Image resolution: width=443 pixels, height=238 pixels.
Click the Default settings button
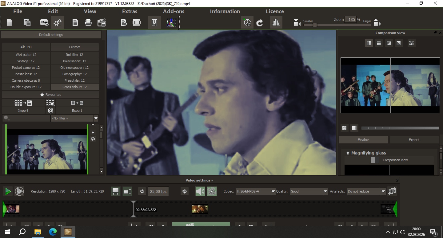tap(51, 35)
